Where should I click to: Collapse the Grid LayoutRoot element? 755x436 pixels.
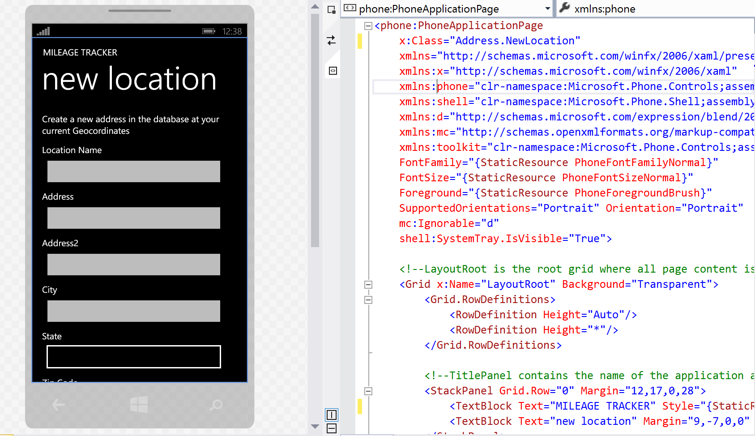click(368, 285)
